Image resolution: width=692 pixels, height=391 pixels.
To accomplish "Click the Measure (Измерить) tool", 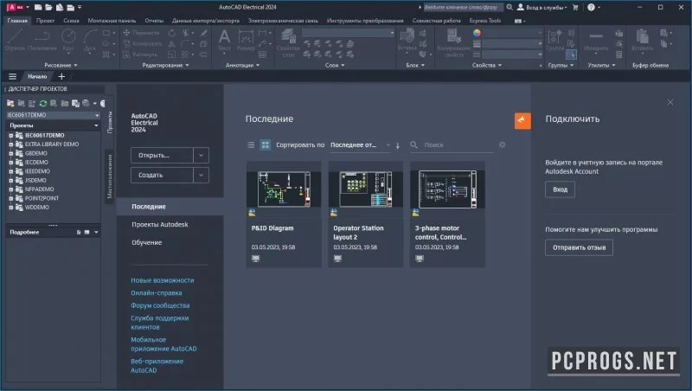I will (x=596, y=41).
